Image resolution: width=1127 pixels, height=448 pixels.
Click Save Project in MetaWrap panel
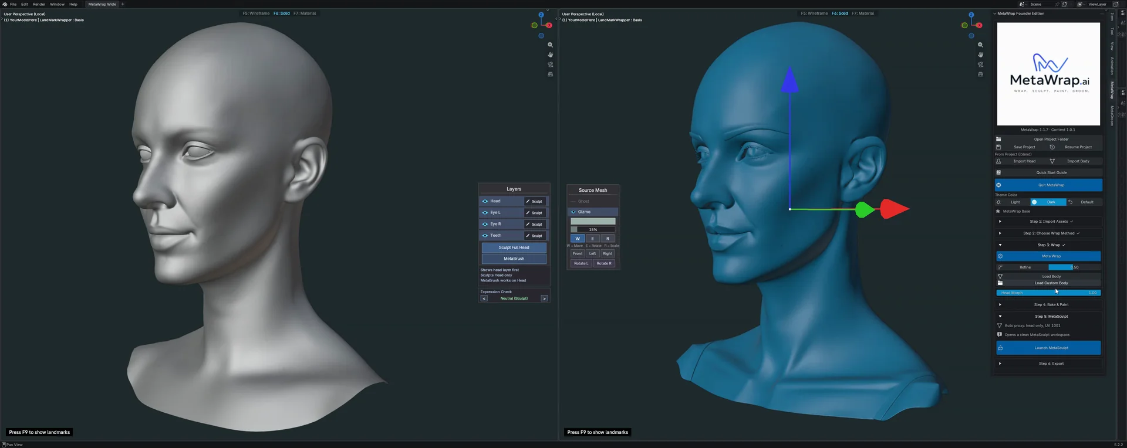(x=1020, y=147)
